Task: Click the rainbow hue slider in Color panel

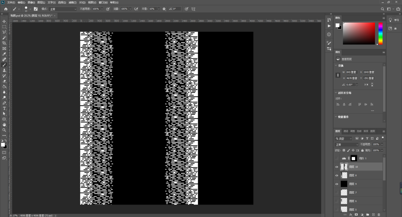Action: click(380, 33)
